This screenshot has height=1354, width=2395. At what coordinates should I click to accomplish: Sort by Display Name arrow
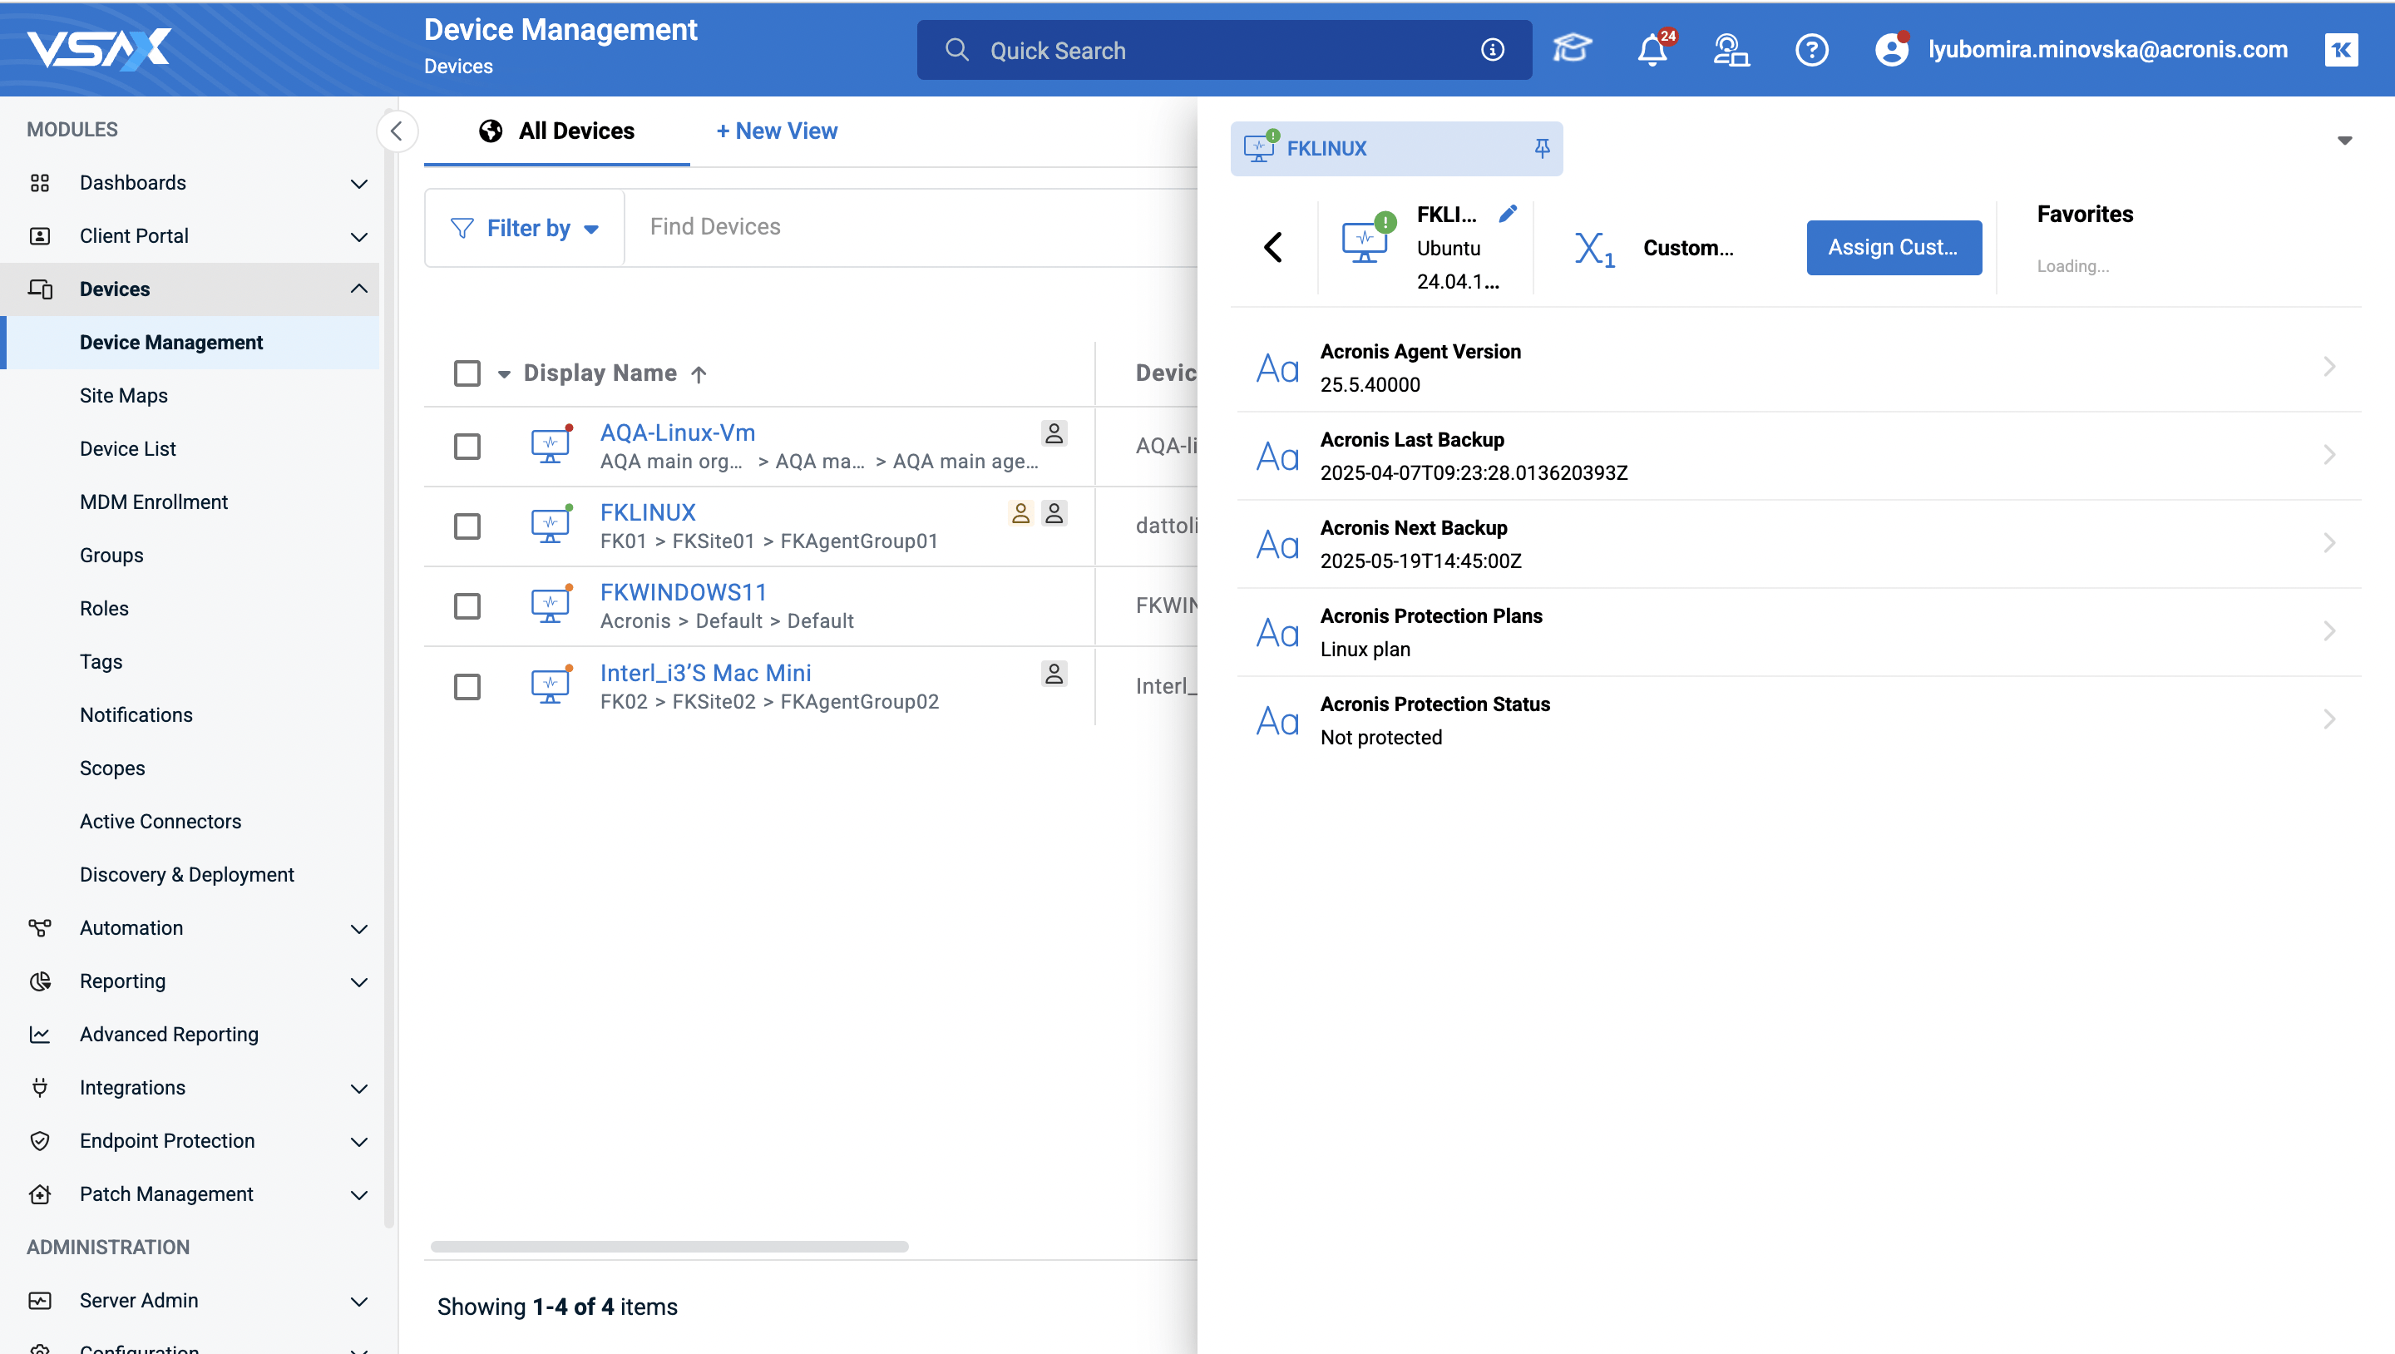coord(699,373)
